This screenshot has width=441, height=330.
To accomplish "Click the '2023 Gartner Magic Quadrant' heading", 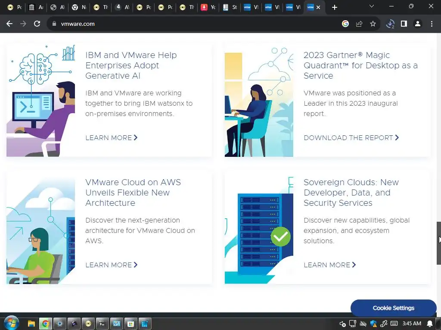I will pyautogui.click(x=360, y=65).
